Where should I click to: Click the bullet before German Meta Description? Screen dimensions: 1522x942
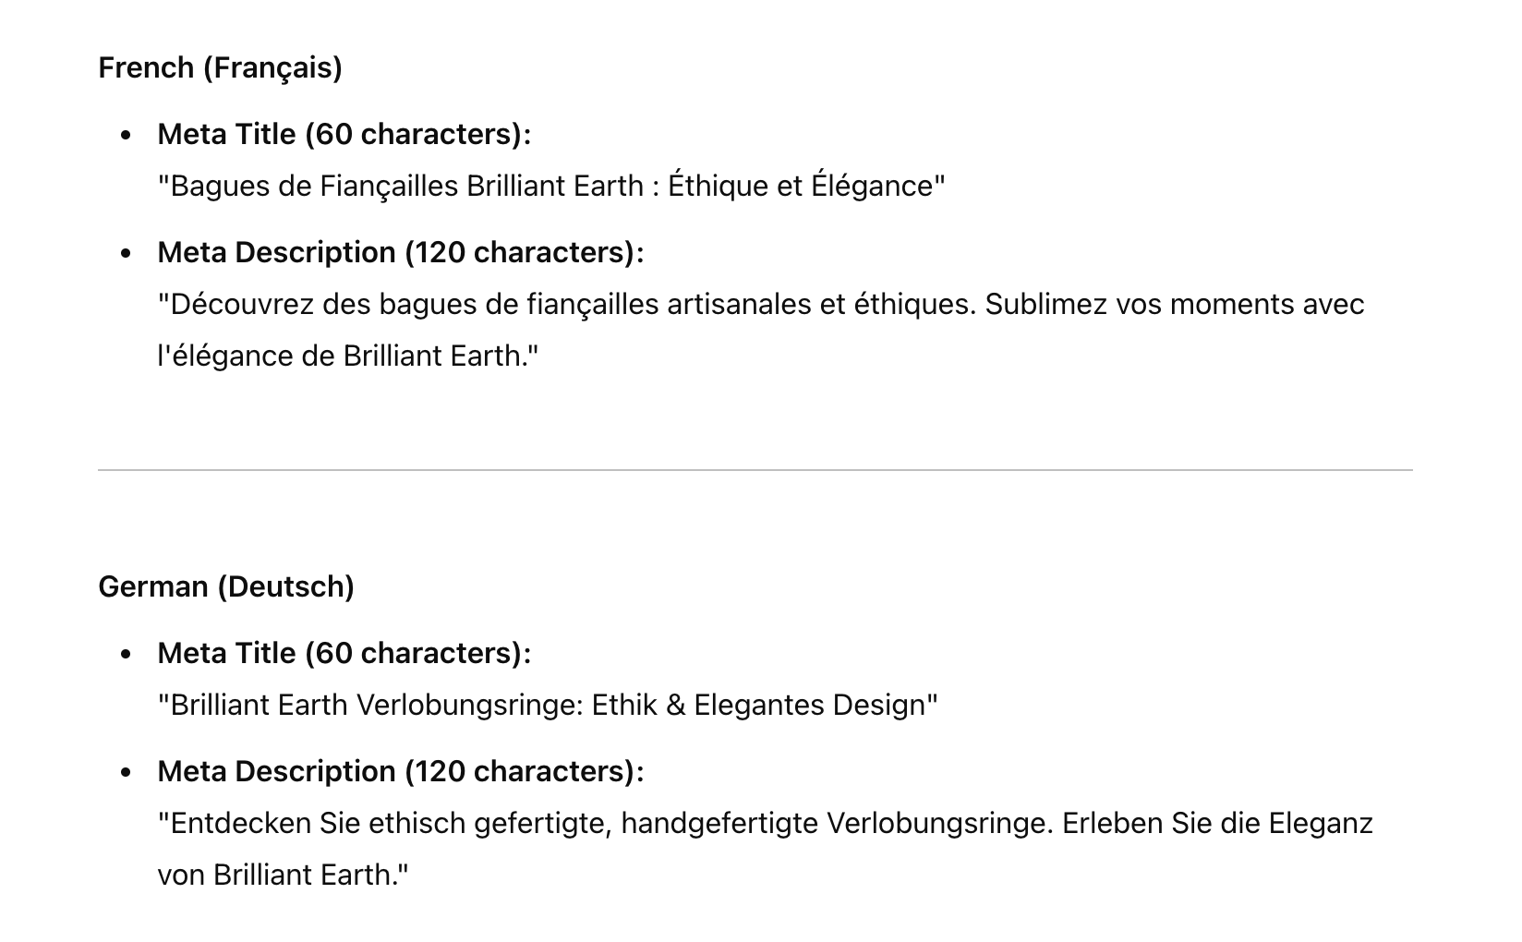[x=127, y=772]
